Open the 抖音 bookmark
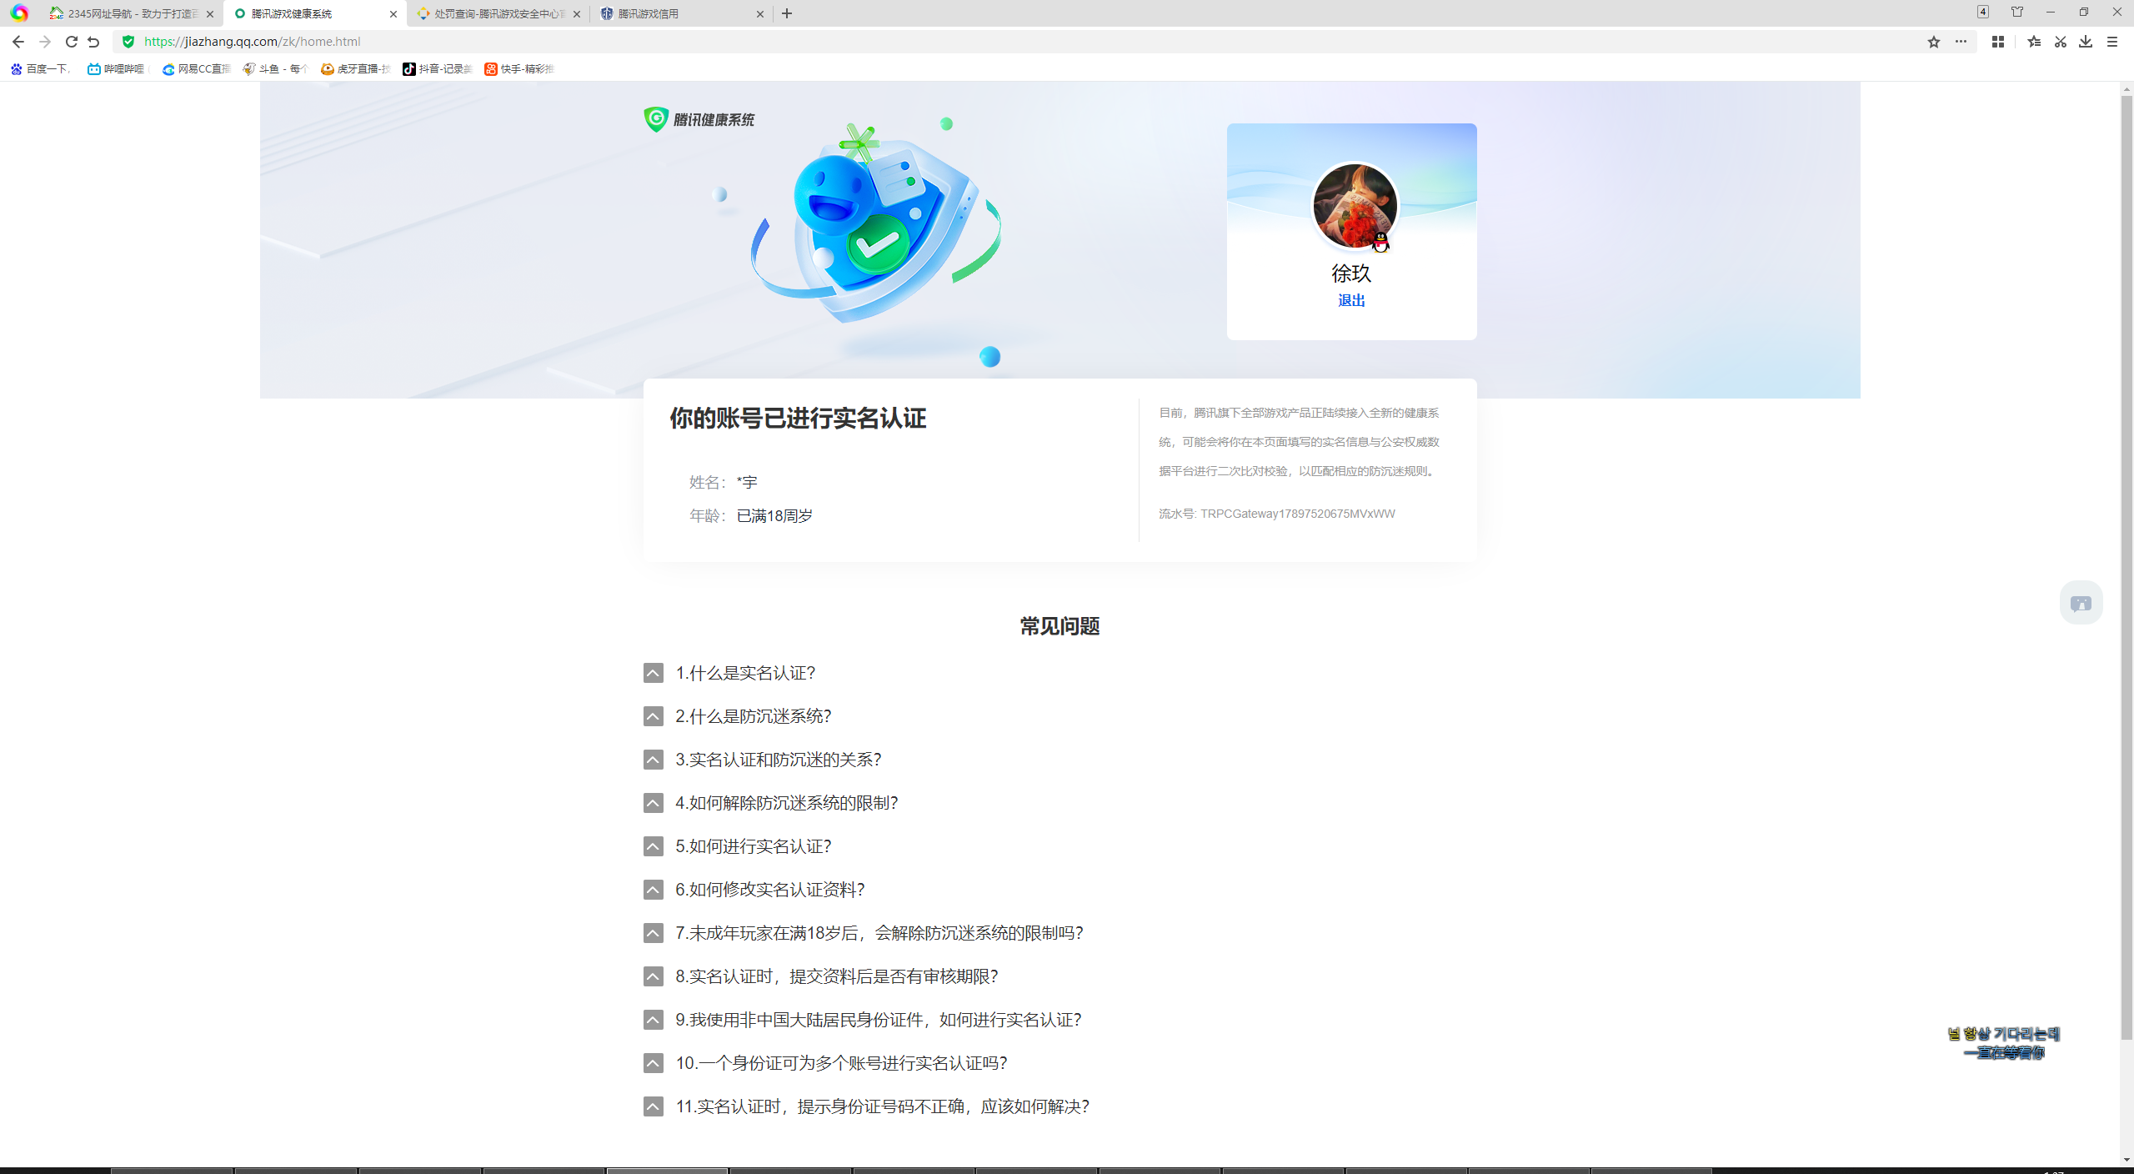Viewport: 2134px width, 1174px height. (x=438, y=69)
